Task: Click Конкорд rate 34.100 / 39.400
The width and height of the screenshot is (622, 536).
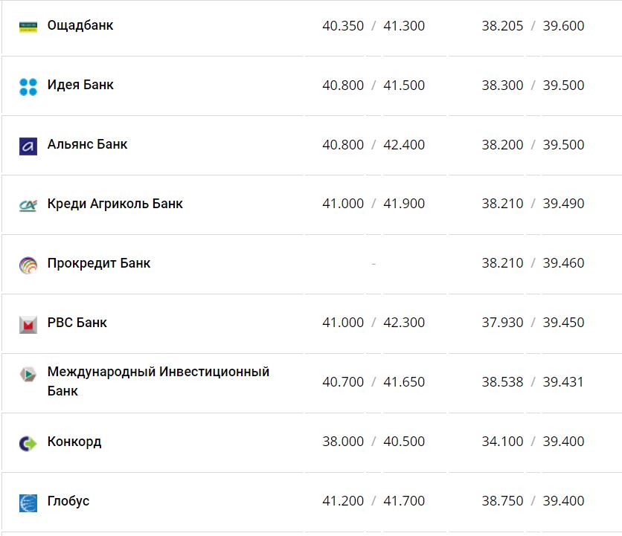Action: pyautogui.click(x=533, y=442)
